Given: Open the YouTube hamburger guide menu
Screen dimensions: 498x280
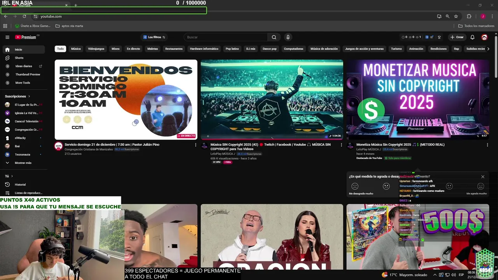Looking at the screenshot, I should coord(7,37).
